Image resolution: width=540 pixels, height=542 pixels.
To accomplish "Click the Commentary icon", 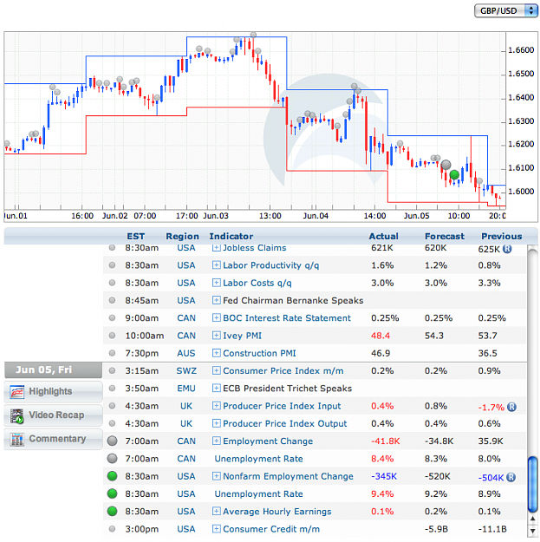I will [x=17, y=440].
